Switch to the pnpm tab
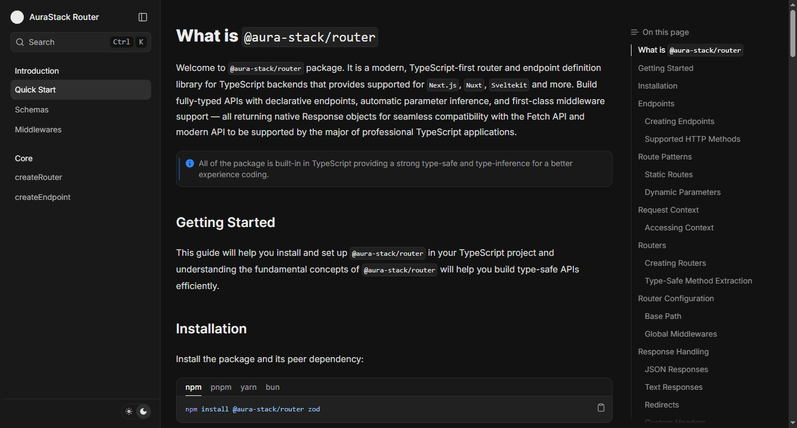Screen dimensions: 797x428 click(221, 387)
